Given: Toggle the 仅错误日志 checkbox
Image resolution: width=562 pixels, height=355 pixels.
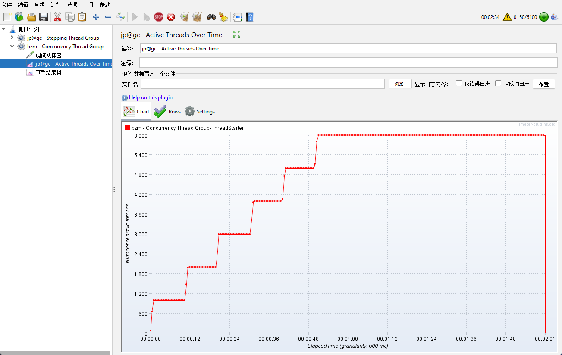Looking at the screenshot, I should point(459,83).
